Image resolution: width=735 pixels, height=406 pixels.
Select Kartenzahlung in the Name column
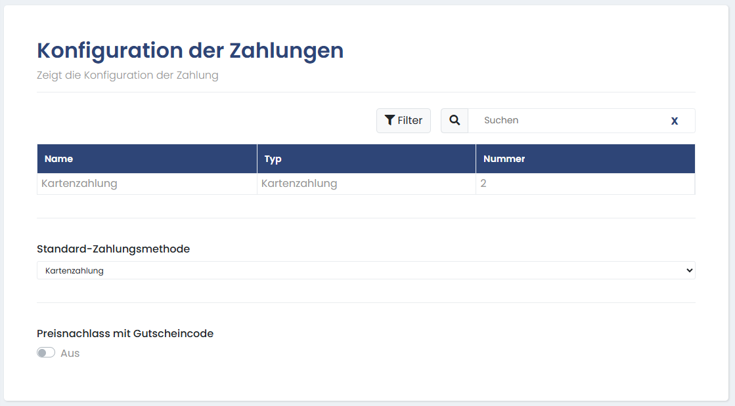click(x=79, y=184)
